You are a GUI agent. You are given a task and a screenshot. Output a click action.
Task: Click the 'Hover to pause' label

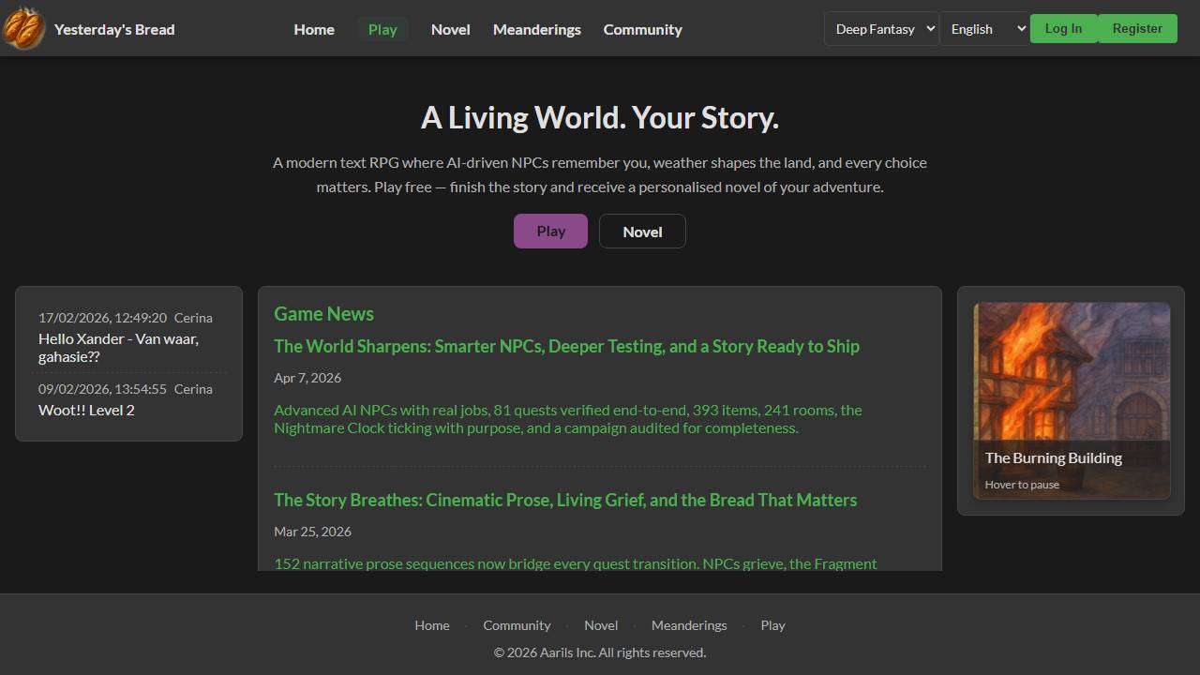coord(1022,485)
